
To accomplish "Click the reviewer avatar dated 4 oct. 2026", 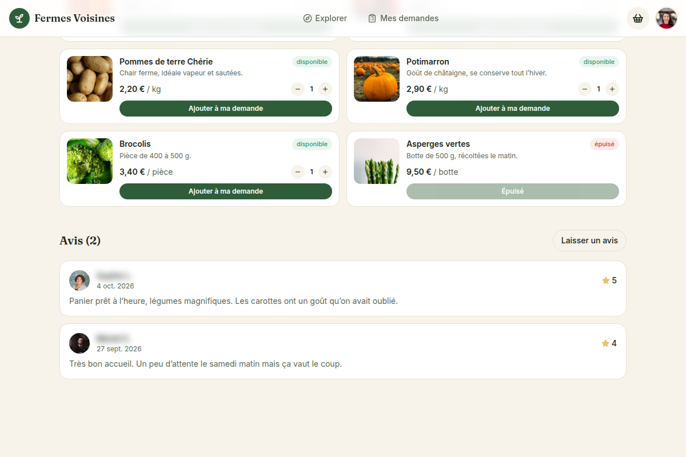I will [79, 280].
